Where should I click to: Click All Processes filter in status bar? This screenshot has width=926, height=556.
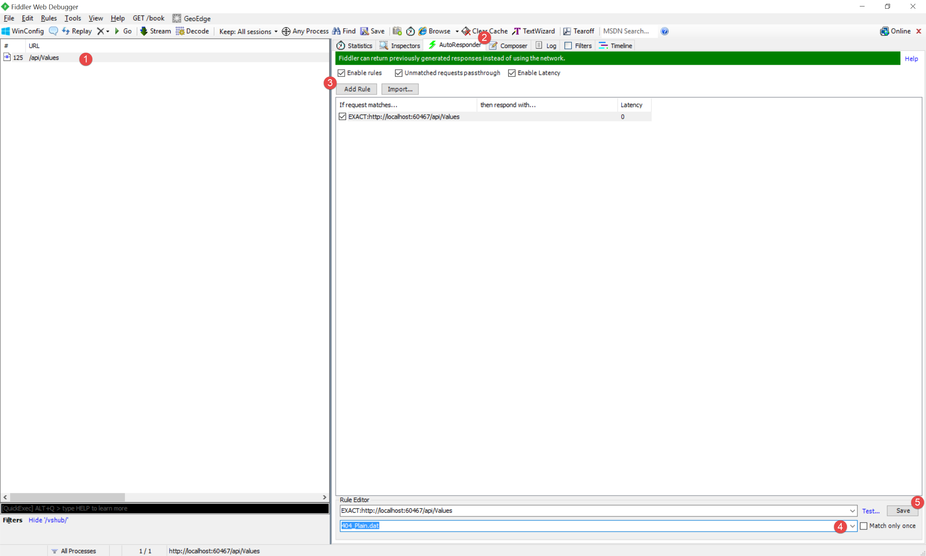[74, 551]
